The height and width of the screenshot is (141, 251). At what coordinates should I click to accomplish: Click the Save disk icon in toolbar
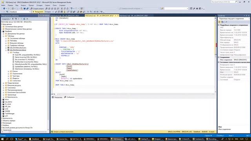point(24,9)
